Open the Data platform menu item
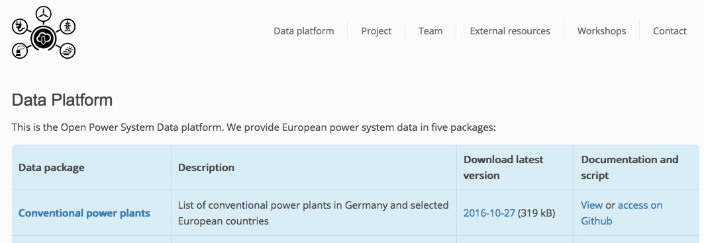The height and width of the screenshot is (243, 704). click(304, 31)
